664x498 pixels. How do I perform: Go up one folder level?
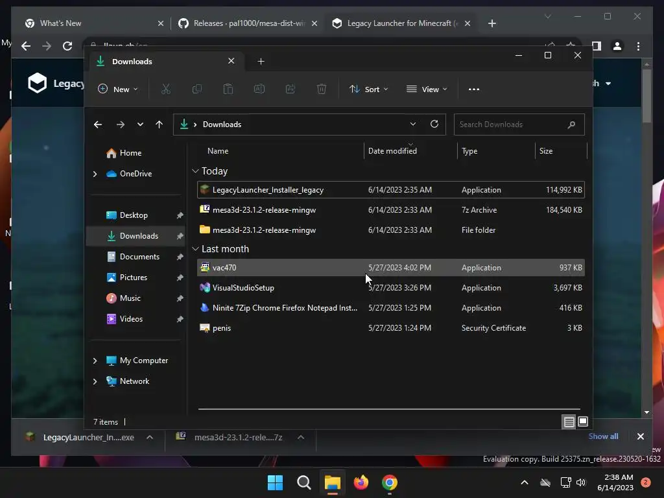[x=160, y=124]
